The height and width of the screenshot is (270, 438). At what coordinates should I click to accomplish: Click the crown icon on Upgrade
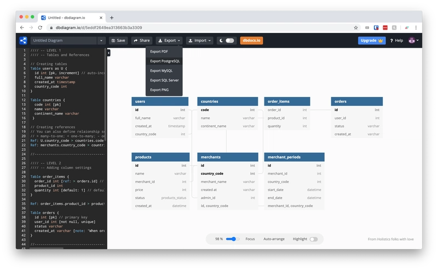pyautogui.click(x=381, y=41)
